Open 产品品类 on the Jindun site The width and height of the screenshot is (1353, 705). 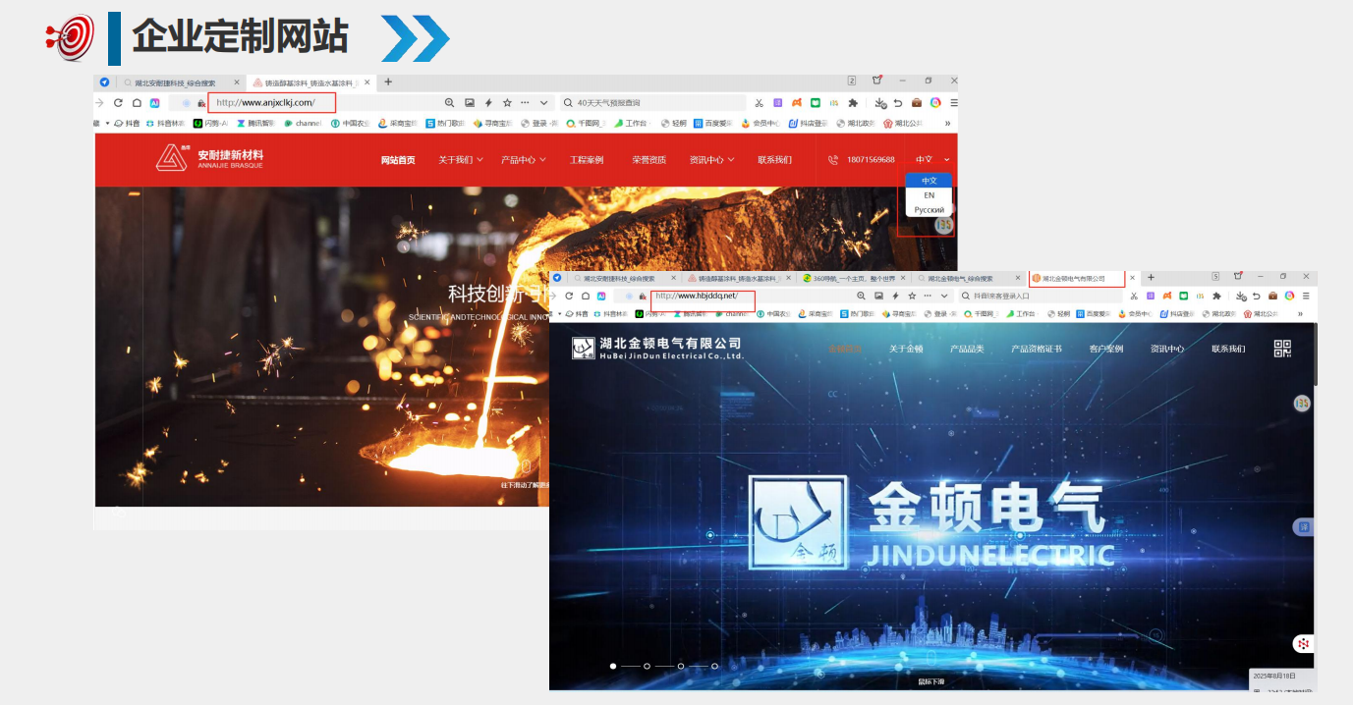[x=967, y=349]
